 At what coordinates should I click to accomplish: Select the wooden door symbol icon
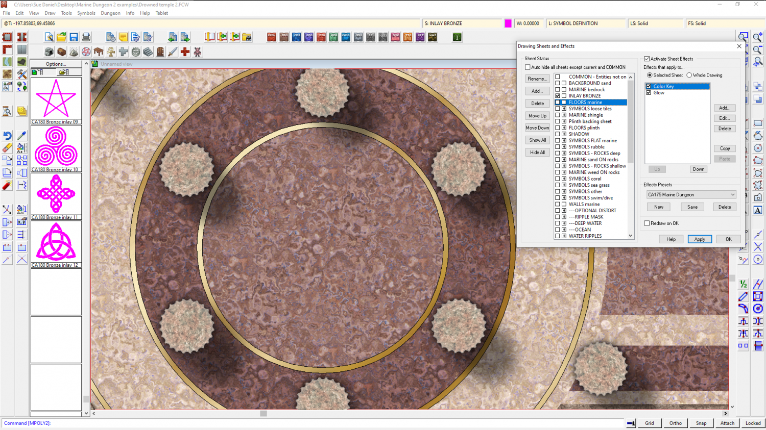160,52
